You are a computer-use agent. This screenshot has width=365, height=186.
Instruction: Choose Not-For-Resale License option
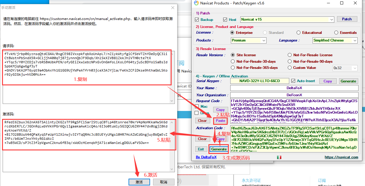click(x=290, y=55)
